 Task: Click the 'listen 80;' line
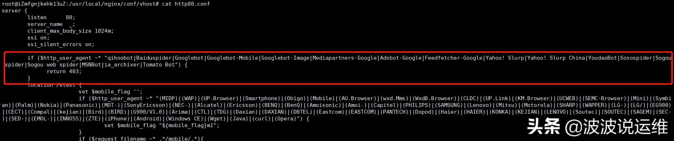51,17
